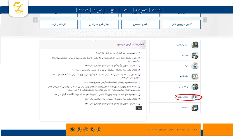Click the spiral footer social icon
The height and width of the screenshot is (136, 233).
(86, 130)
